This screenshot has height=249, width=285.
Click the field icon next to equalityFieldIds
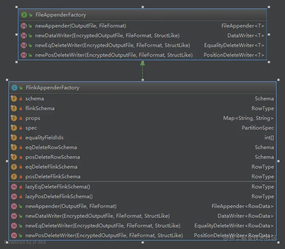point(14,138)
